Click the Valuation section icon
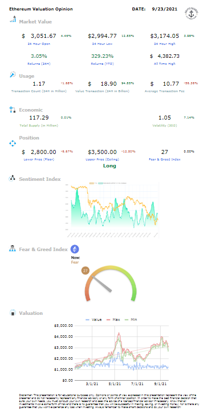 pos(12,313)
